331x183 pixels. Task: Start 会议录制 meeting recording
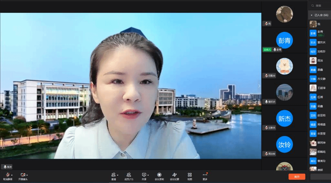(x=159, y=175)
